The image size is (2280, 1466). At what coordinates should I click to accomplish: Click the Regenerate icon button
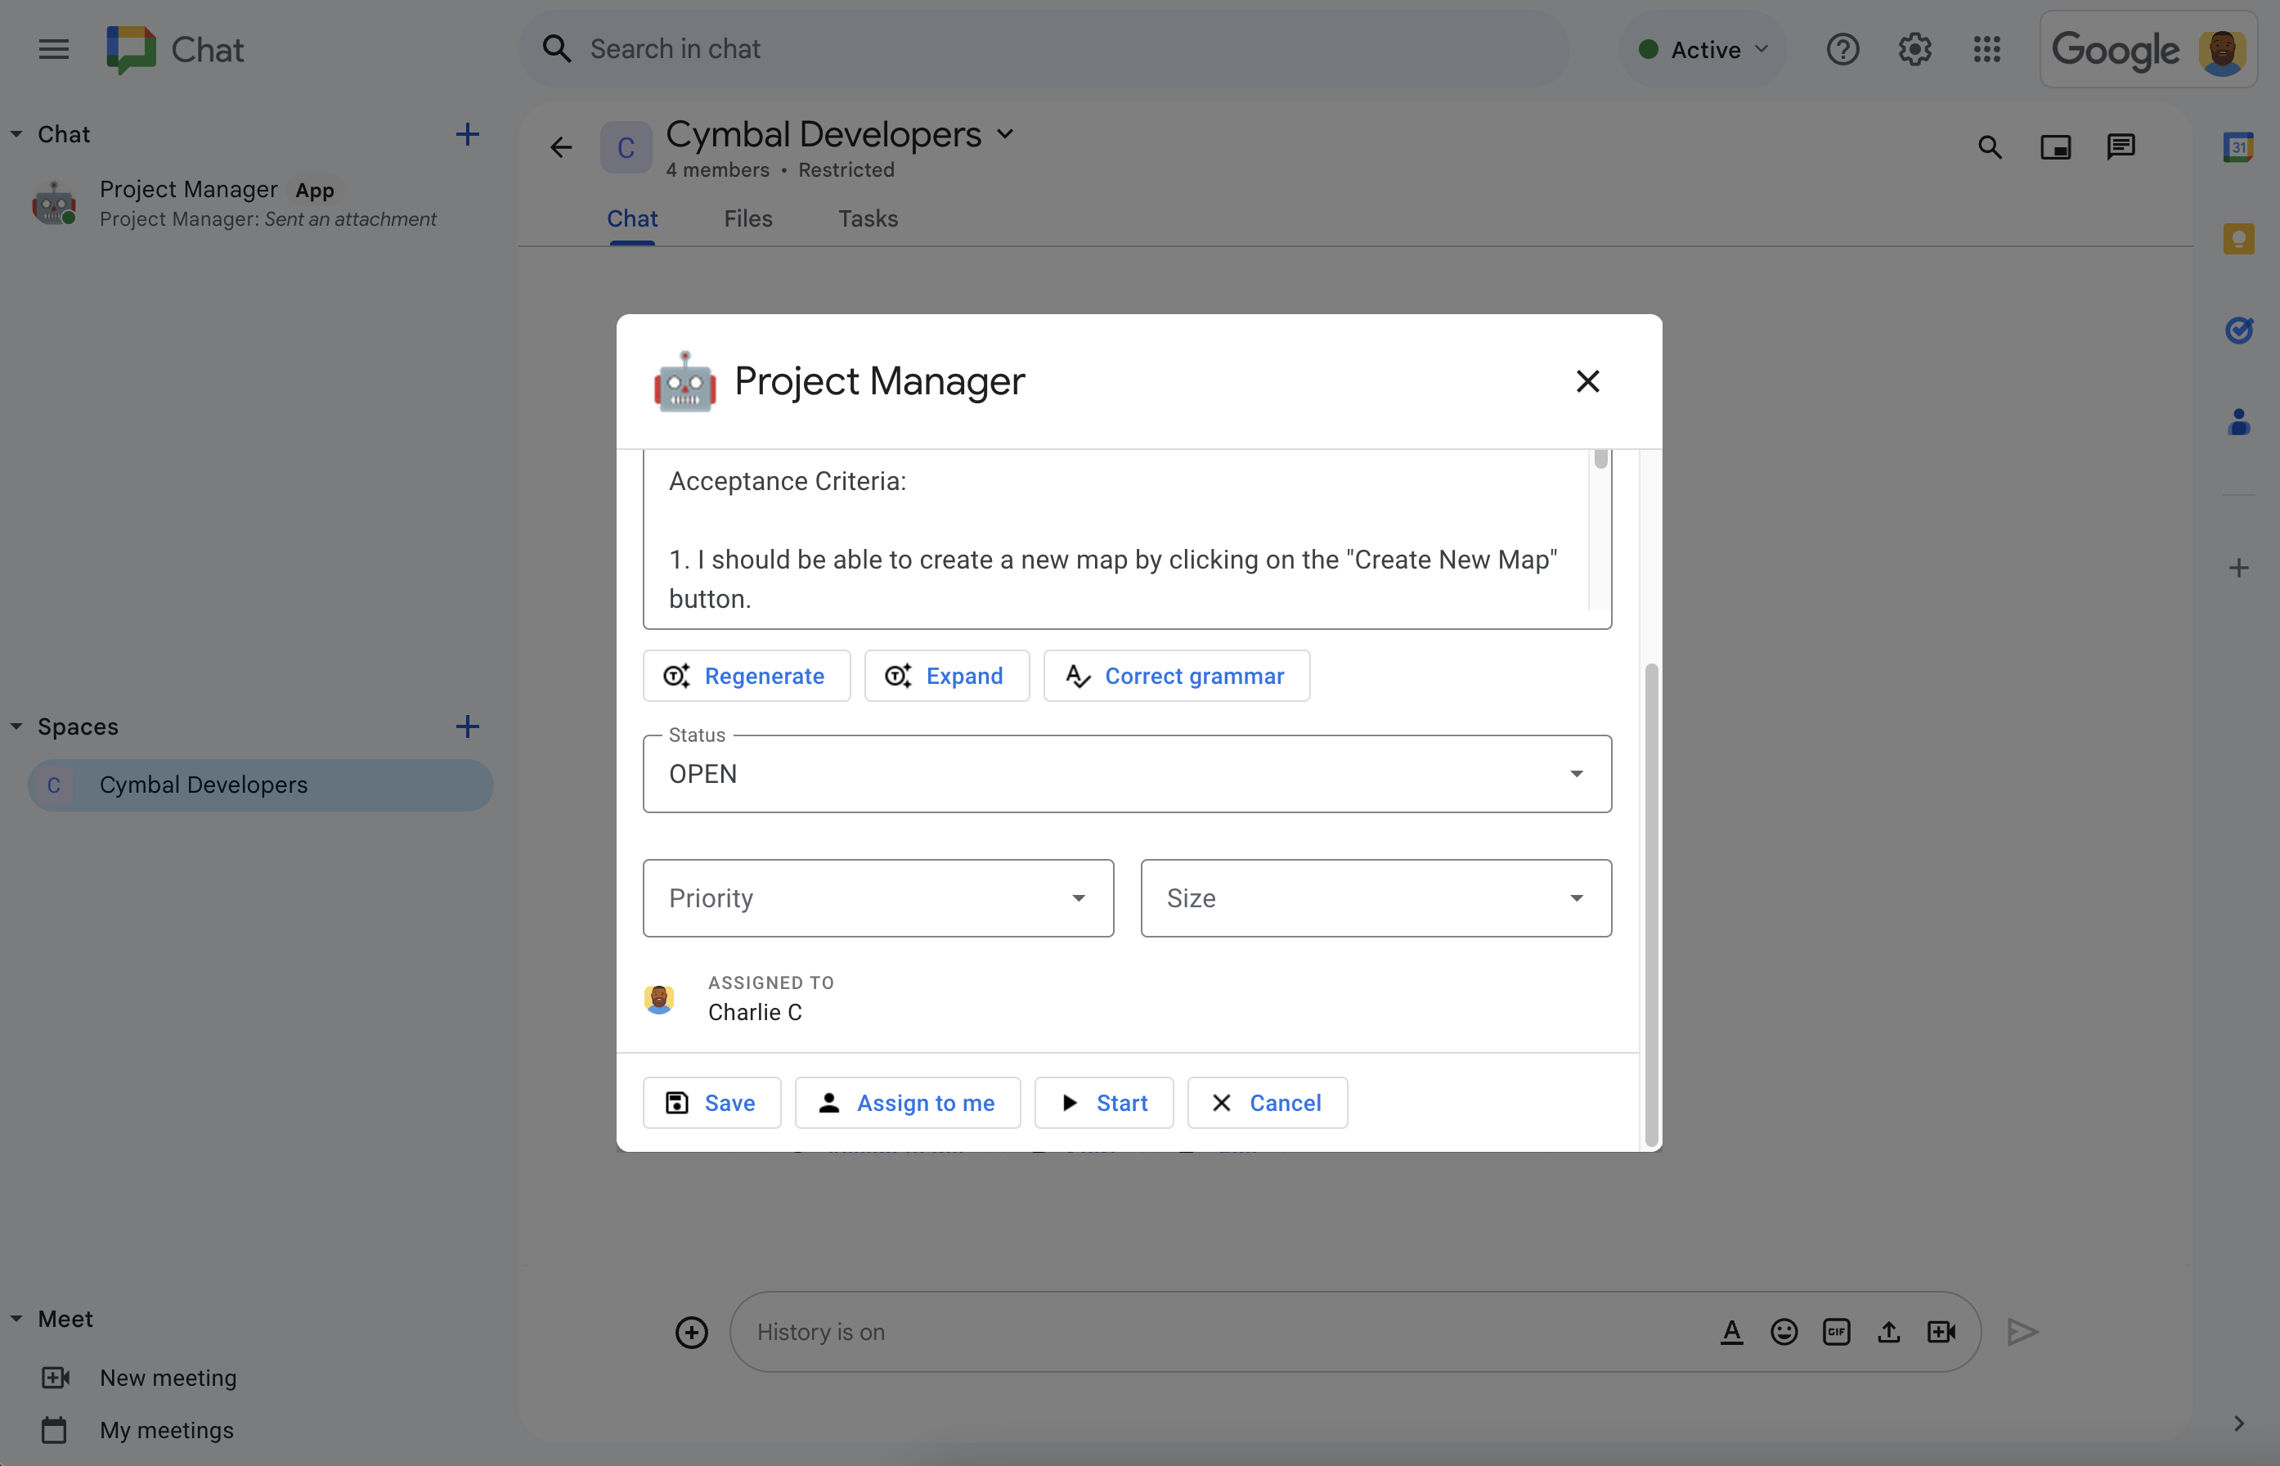pyautogui.click(x=676, y=675)
